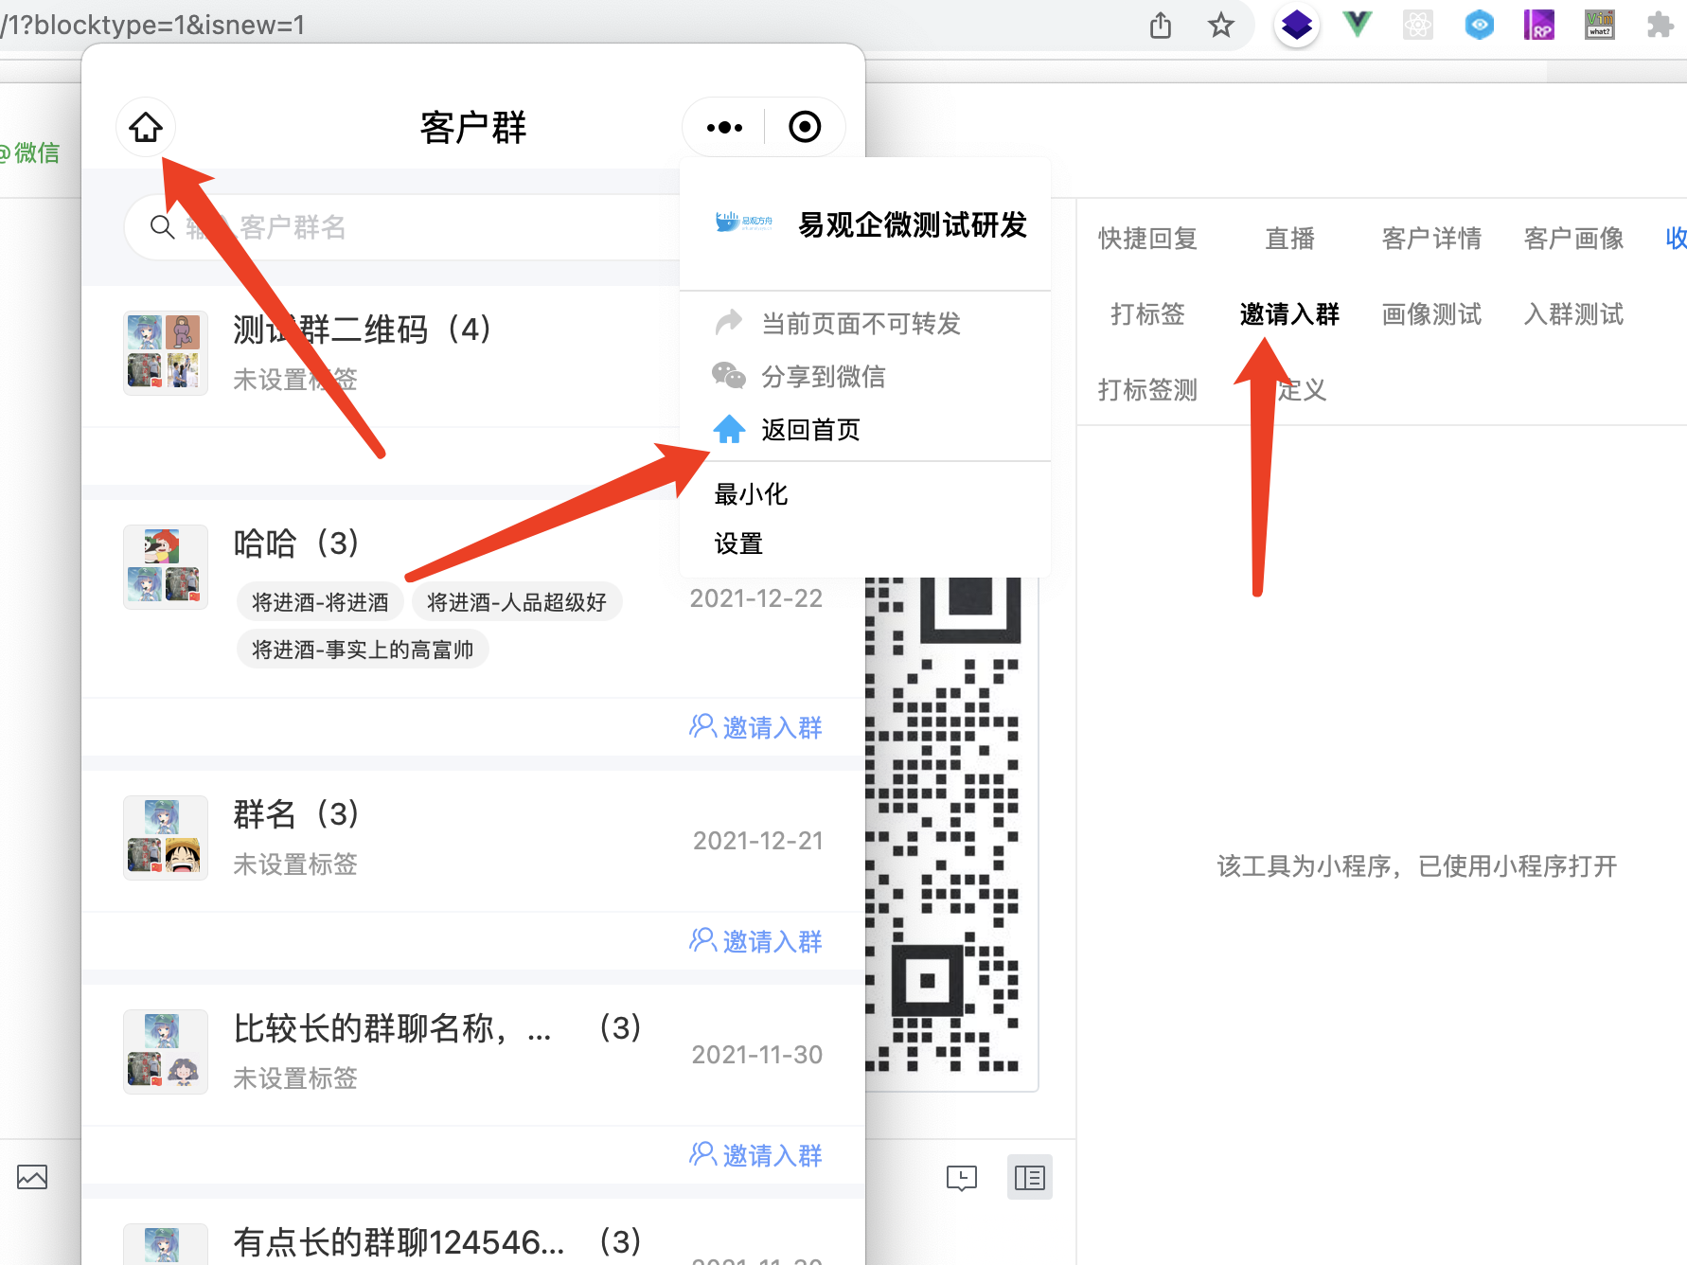Open the 入群测试 tab
Viewport: 1687px width, 1265px height.
[1573, 314]
